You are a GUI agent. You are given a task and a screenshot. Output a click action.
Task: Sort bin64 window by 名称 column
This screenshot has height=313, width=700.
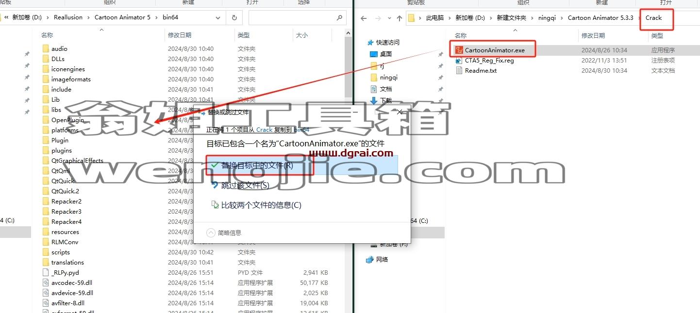click(x=47, y=35)
